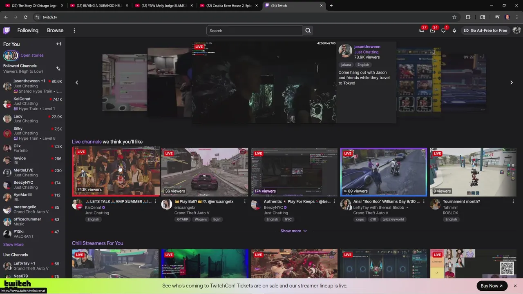The width and height of the screenshot is (523, 294).
Task: Go to next carousel stream
Action: (x=511, y=82)
